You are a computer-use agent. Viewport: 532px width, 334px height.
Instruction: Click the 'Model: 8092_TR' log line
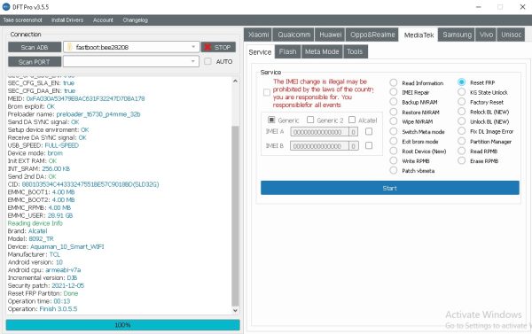coord(30,238)
